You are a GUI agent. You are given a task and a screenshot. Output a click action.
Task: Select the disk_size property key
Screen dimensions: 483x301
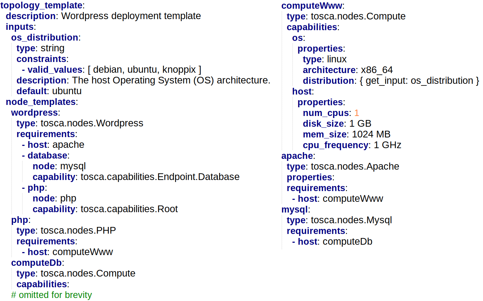pyautogui.click(x=323, y=124)
